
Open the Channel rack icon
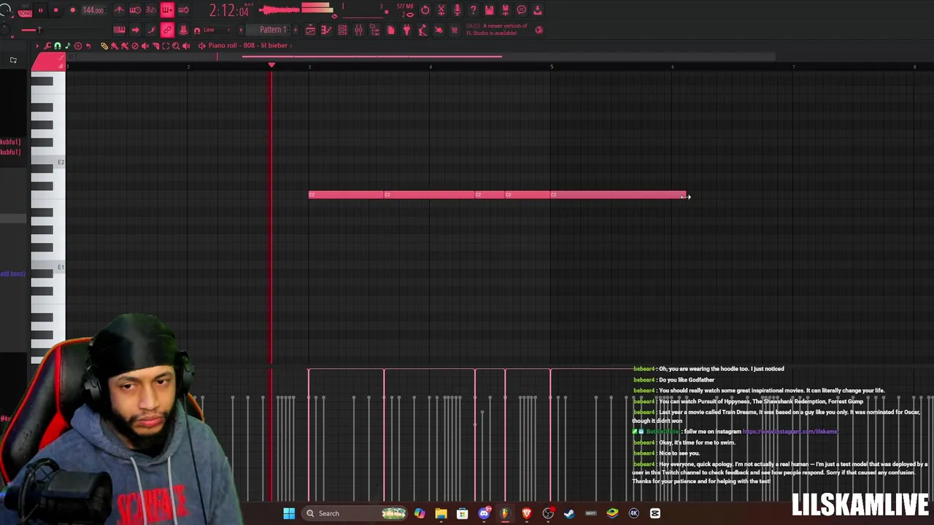(x=342, y=30)
